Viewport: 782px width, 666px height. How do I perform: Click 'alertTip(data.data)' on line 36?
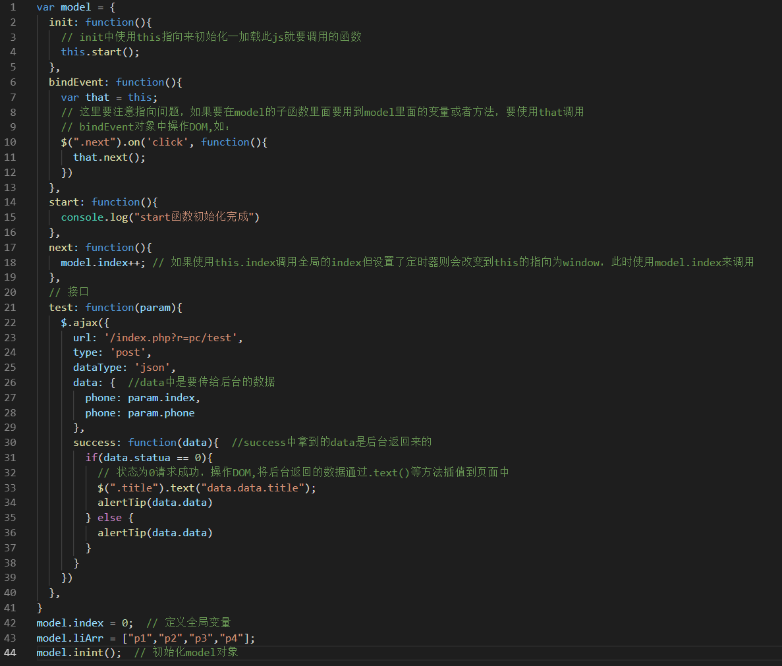(155, 533)
